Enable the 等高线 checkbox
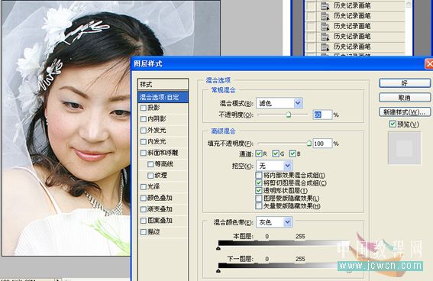The height and width of the screenshot is (281, 433). pos(150,164)
